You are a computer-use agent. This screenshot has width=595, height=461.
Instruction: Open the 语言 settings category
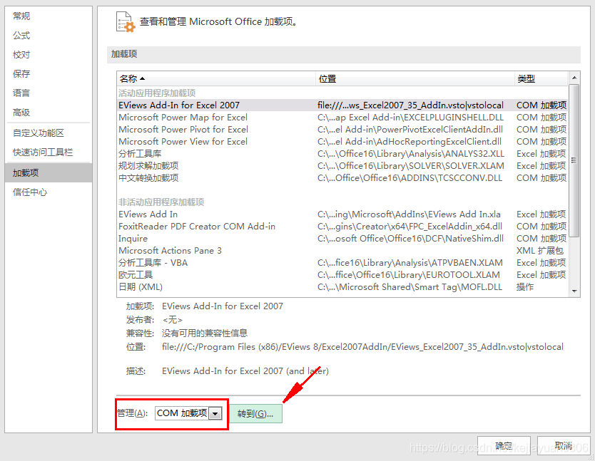(x=49, y=93)
